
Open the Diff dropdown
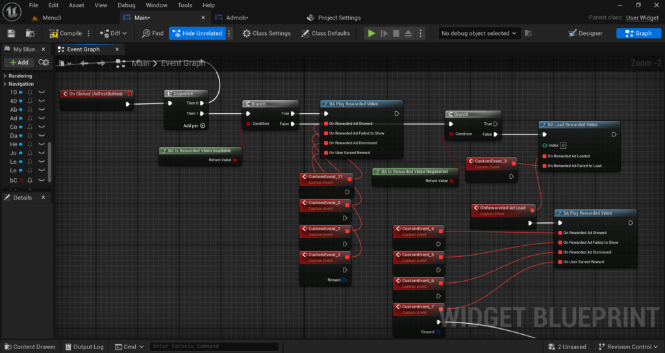[113, 33]
